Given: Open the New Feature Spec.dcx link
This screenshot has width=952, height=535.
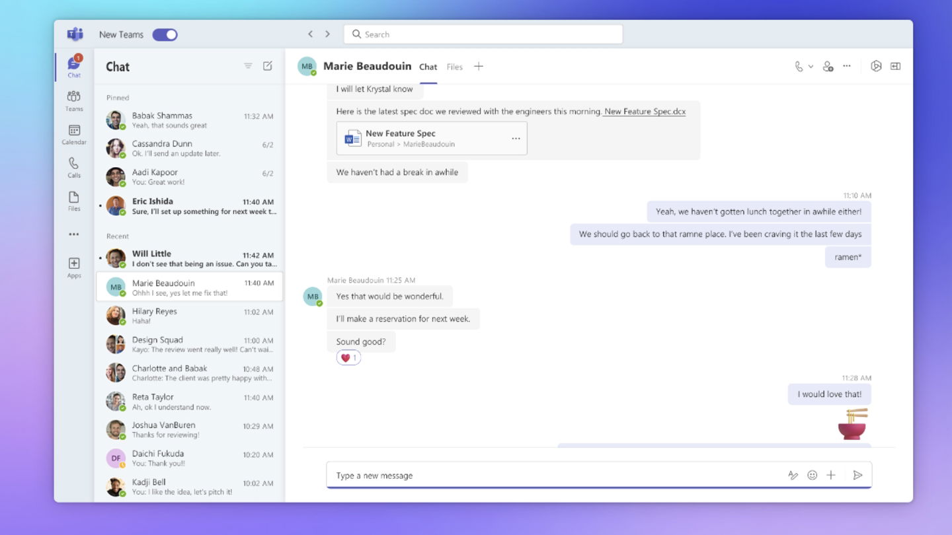Looking at the screenshot, I should 645,112.
